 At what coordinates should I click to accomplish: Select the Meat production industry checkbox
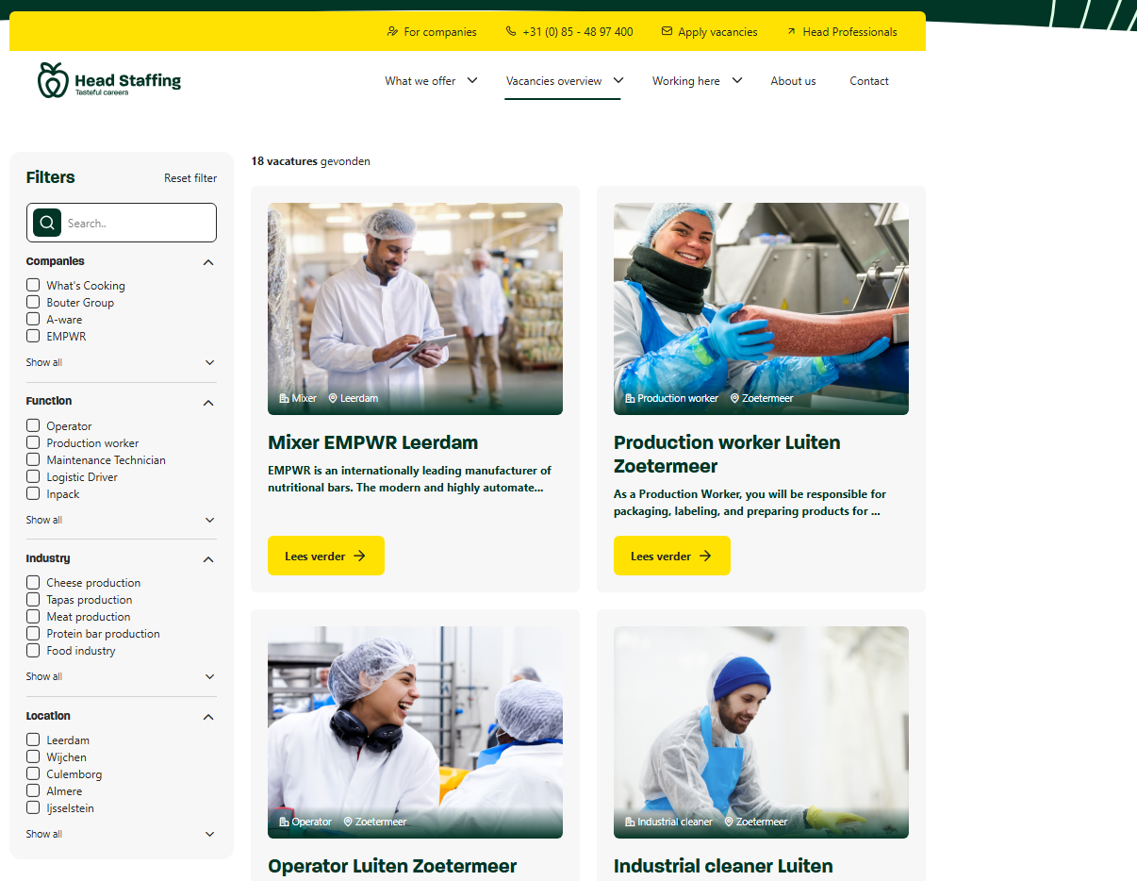tap(33, 616)
